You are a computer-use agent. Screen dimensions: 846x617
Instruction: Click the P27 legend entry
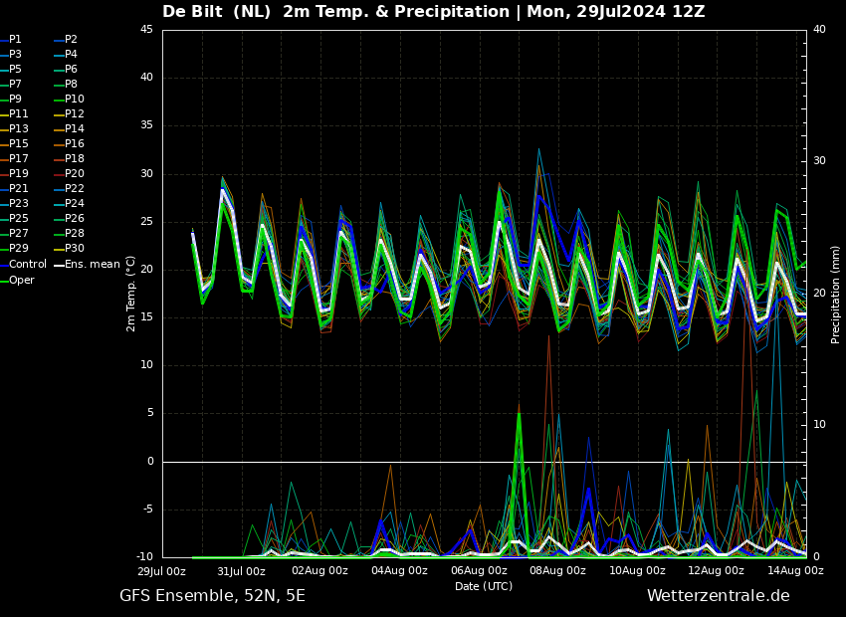[15, 234]
